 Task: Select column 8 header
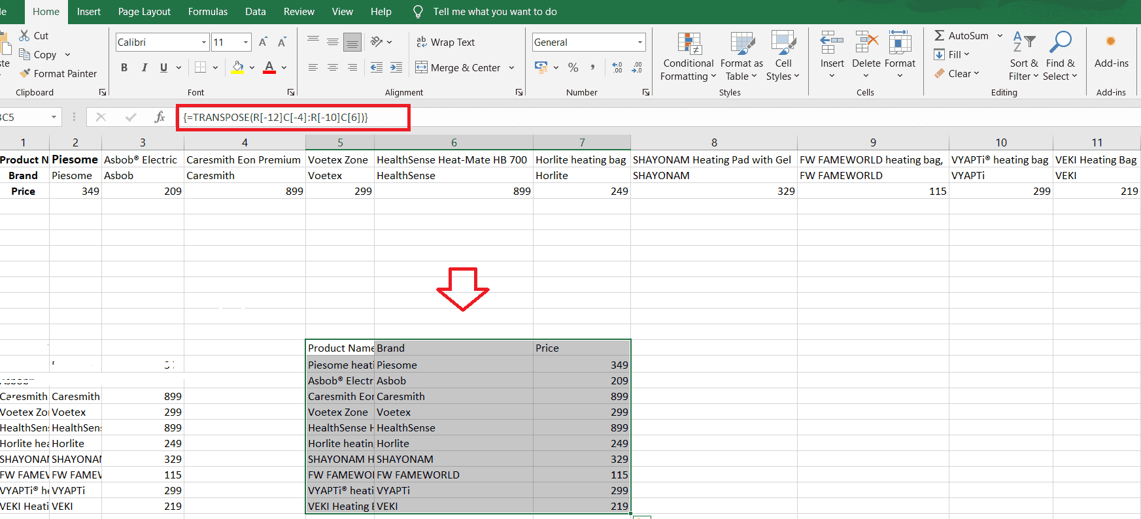point(714,142)
